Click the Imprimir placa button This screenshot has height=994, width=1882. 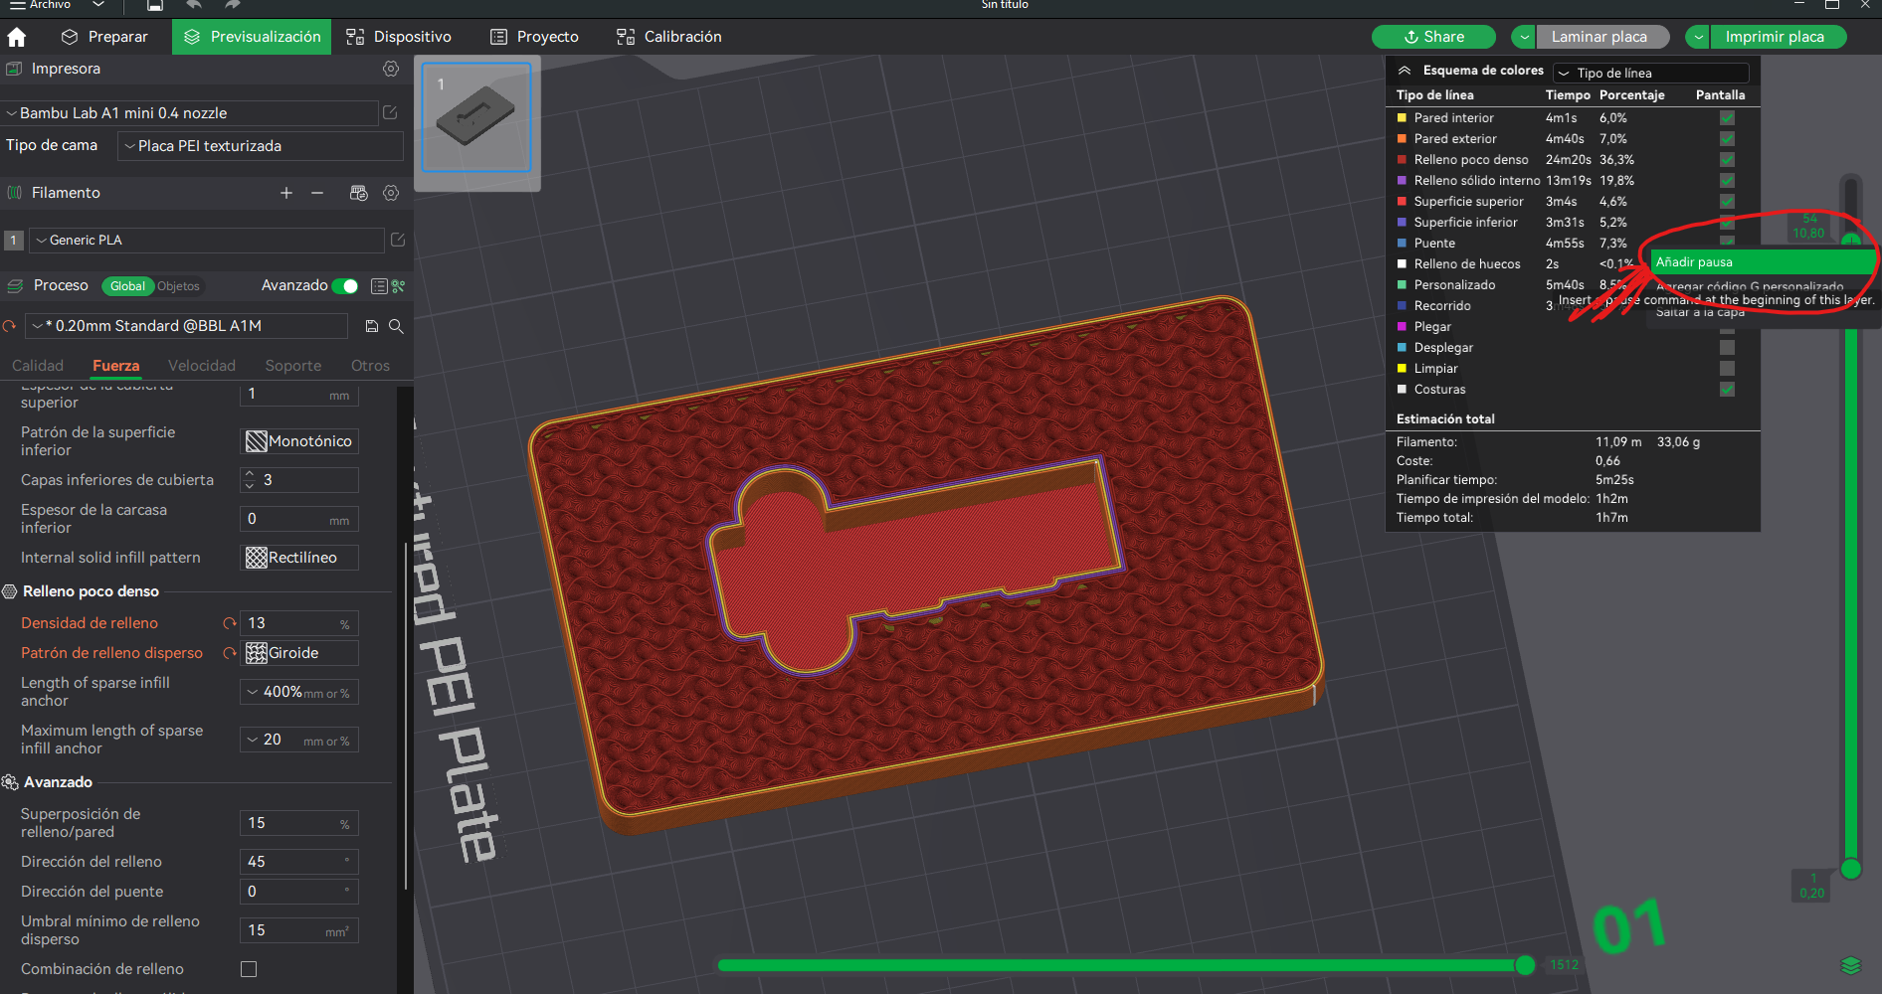(1775, 37)
